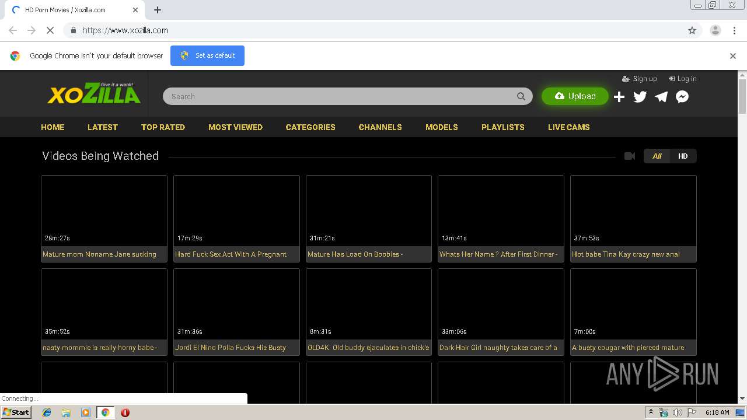Viewport: 747px width, 420px height.
Task: Go to the HOME menu item
Action: 53,127
